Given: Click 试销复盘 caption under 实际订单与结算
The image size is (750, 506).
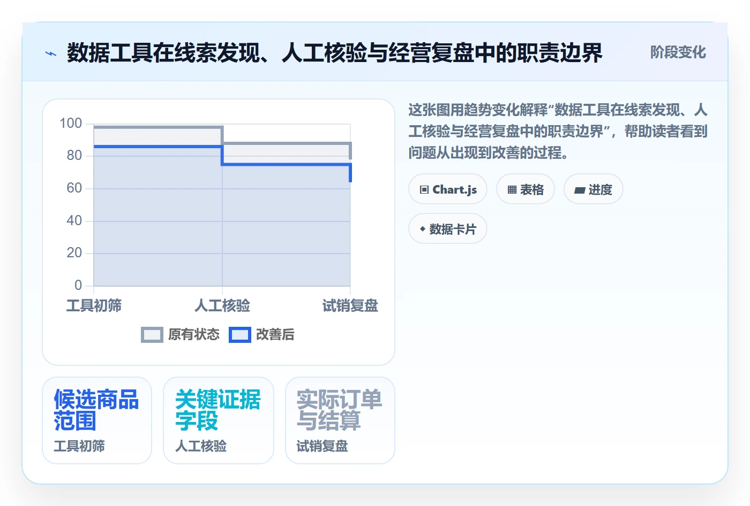Looking at the screenshot, I should 322,446.
